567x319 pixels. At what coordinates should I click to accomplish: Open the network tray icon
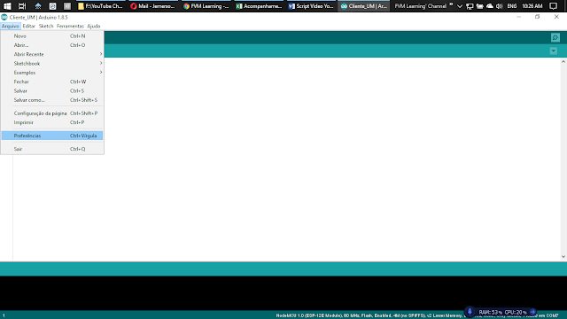470,6
